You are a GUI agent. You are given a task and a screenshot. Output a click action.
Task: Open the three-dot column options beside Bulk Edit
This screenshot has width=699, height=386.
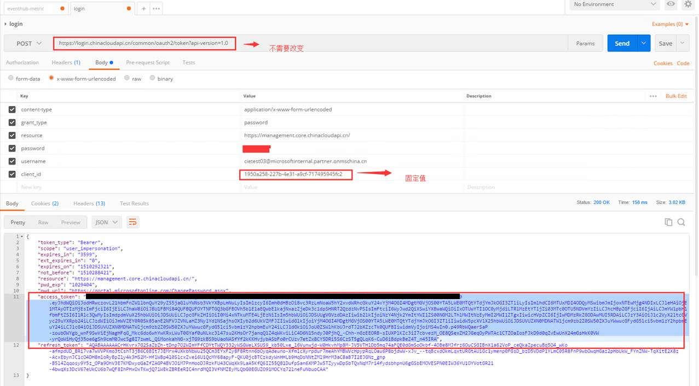pos(653,96)
